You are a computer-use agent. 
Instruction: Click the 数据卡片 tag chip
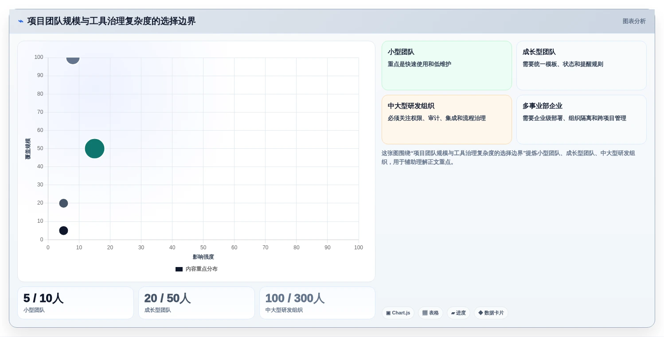click(491, 313)
